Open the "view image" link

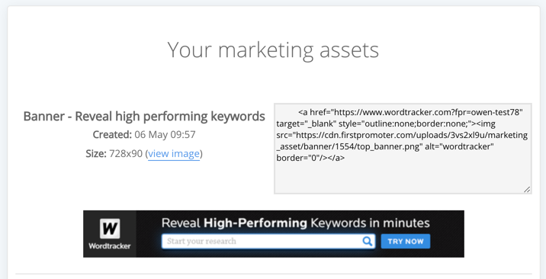[174, 154]
